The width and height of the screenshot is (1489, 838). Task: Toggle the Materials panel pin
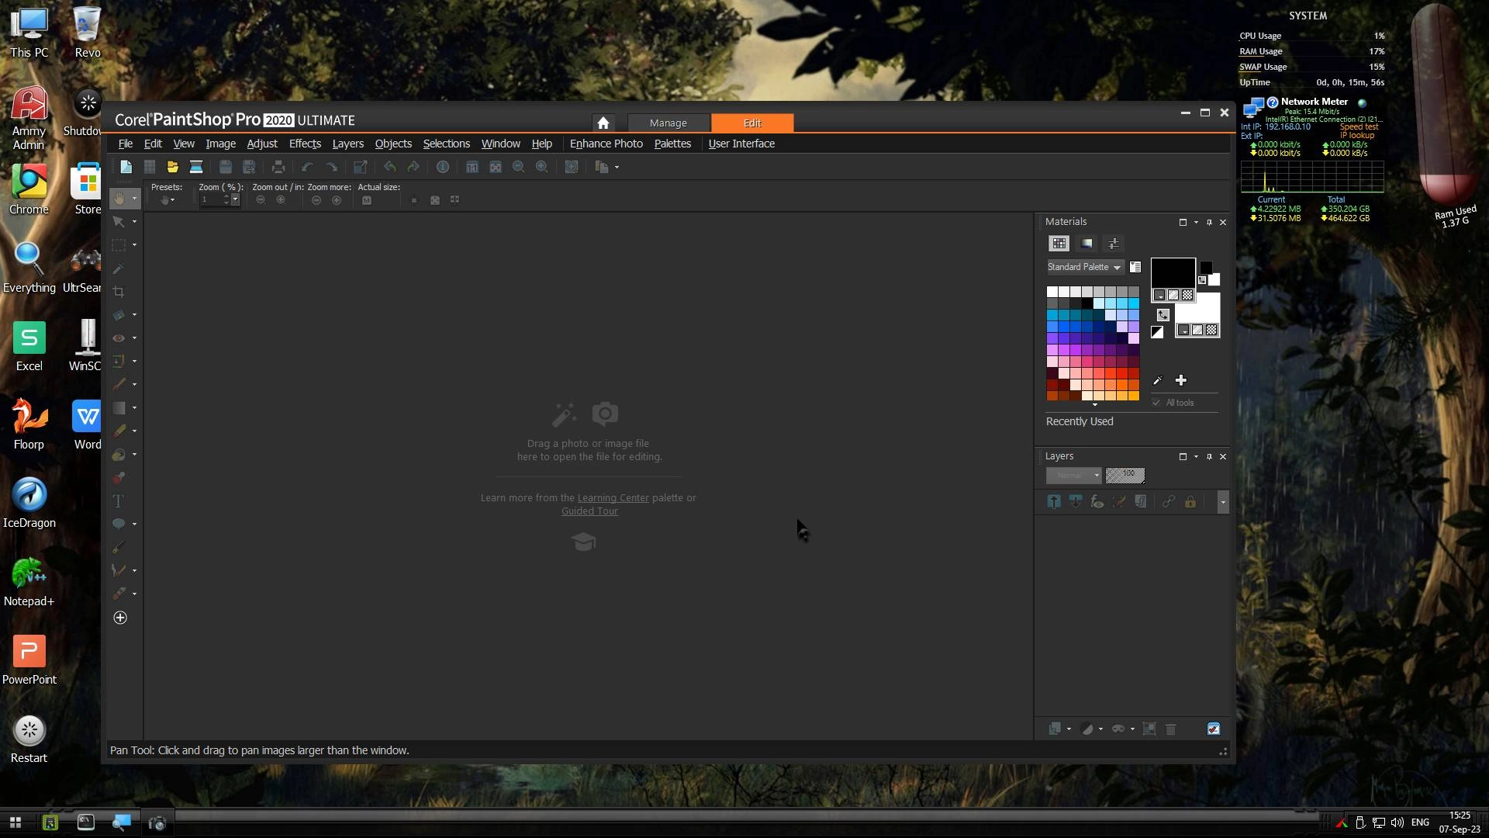click(x=1209, y=222)
